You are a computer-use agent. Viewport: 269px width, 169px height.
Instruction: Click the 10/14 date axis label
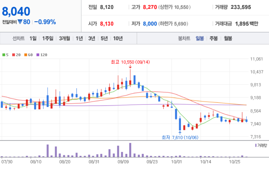click(205, 162)
